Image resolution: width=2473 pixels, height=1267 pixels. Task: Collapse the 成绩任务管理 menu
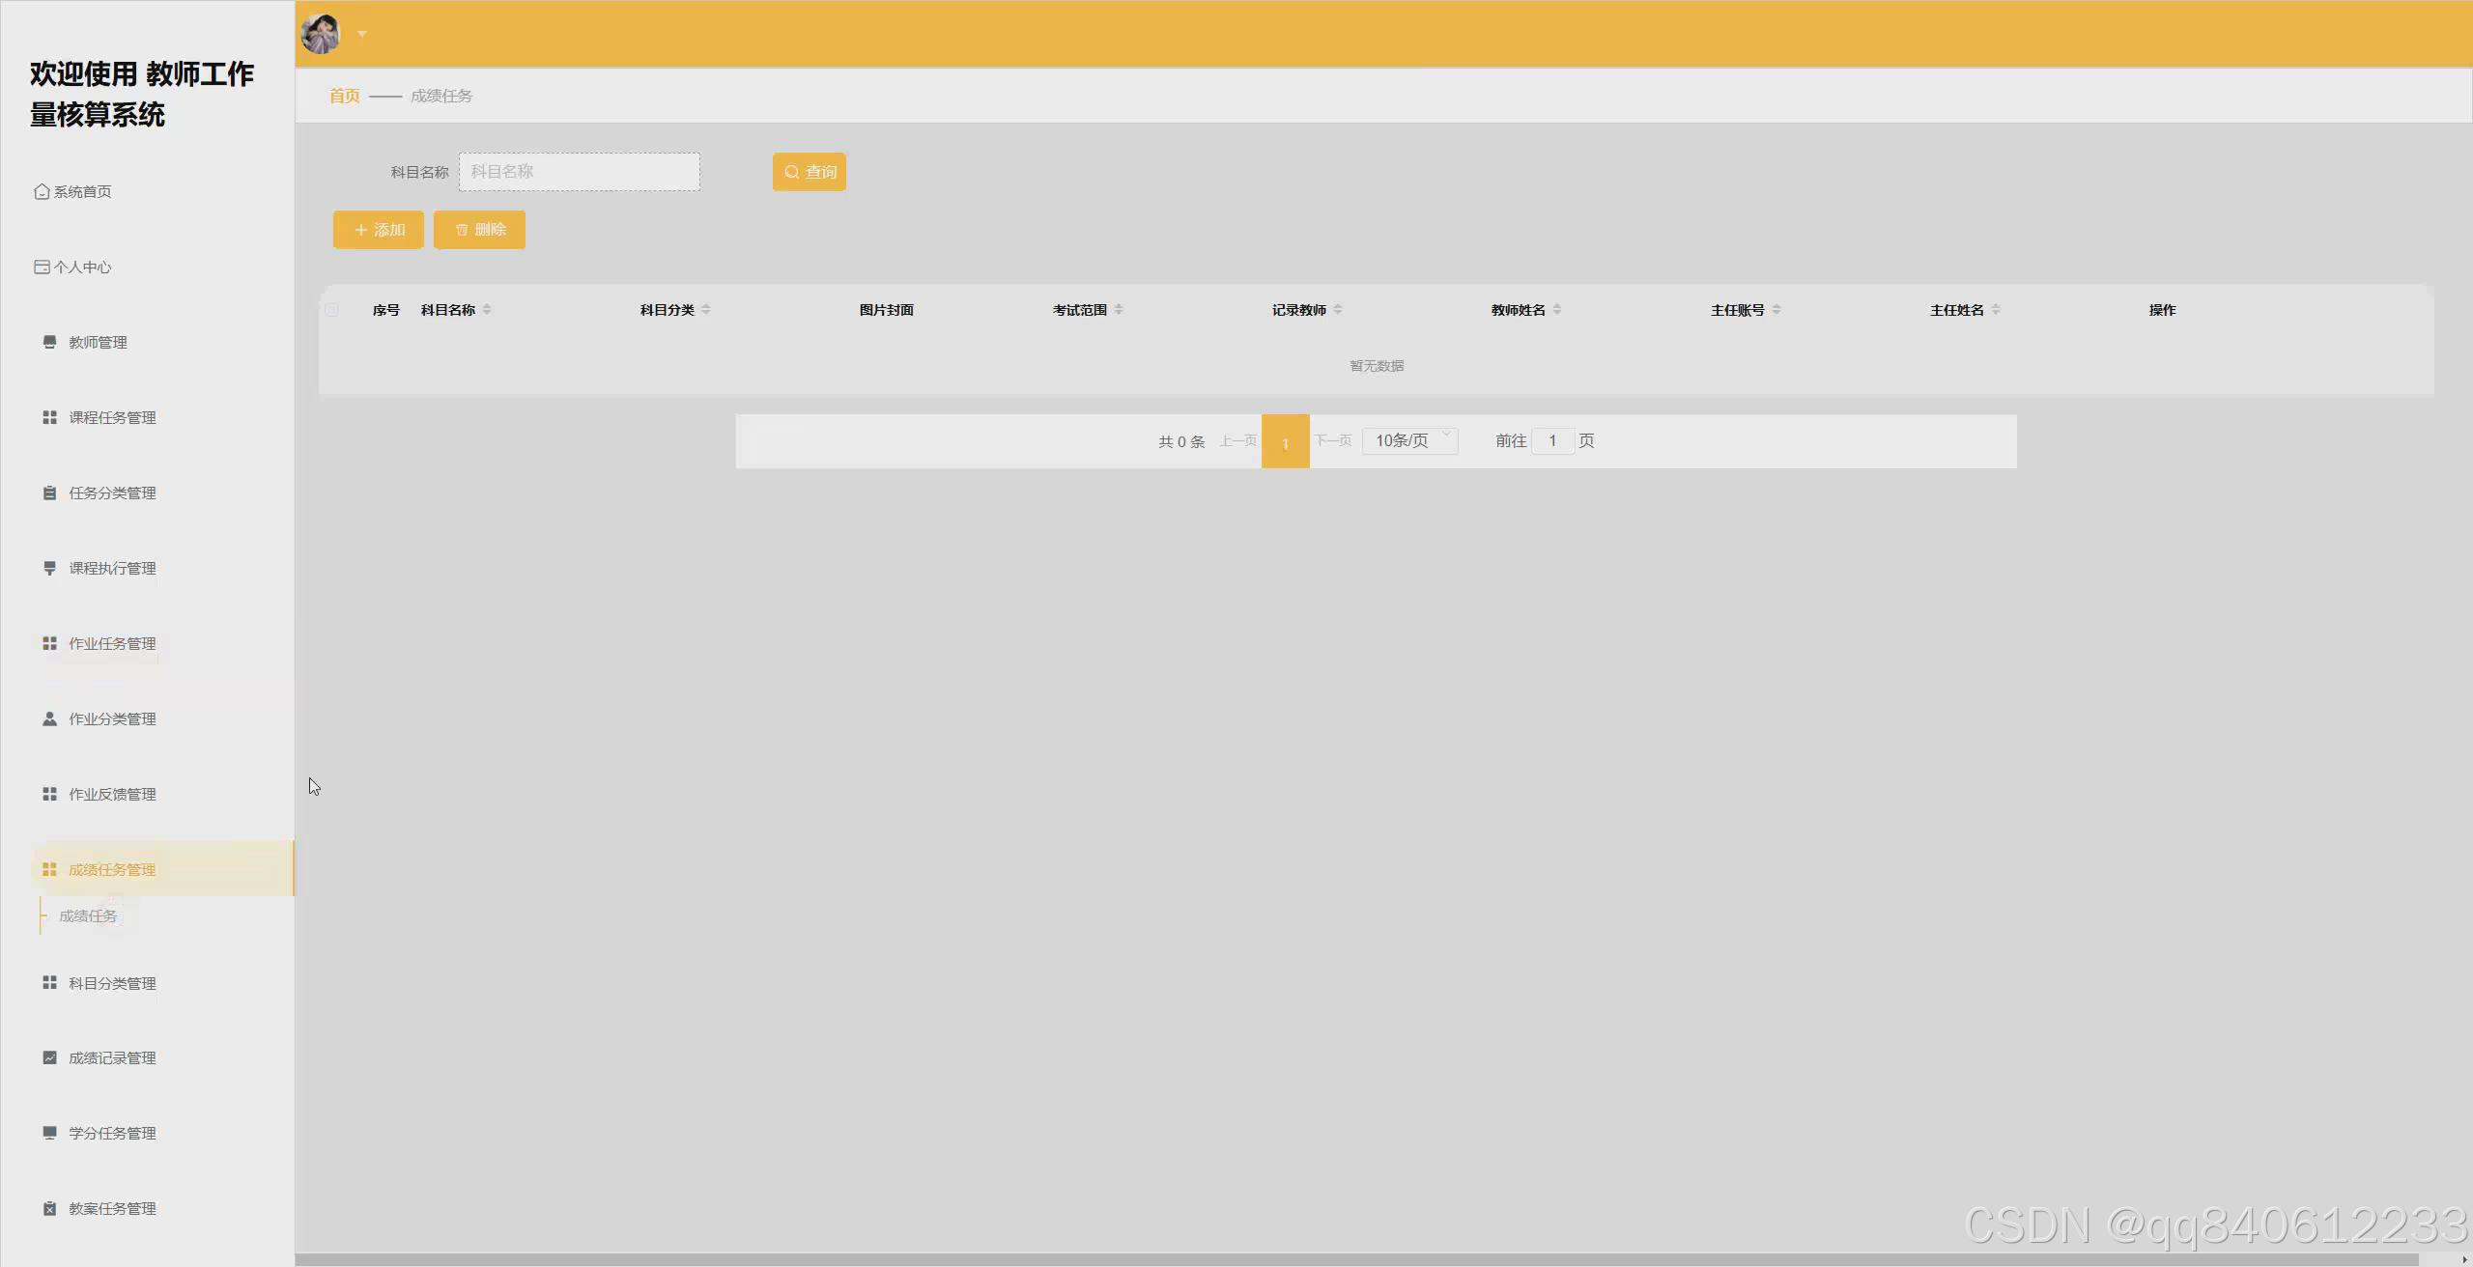coord(111,869)
